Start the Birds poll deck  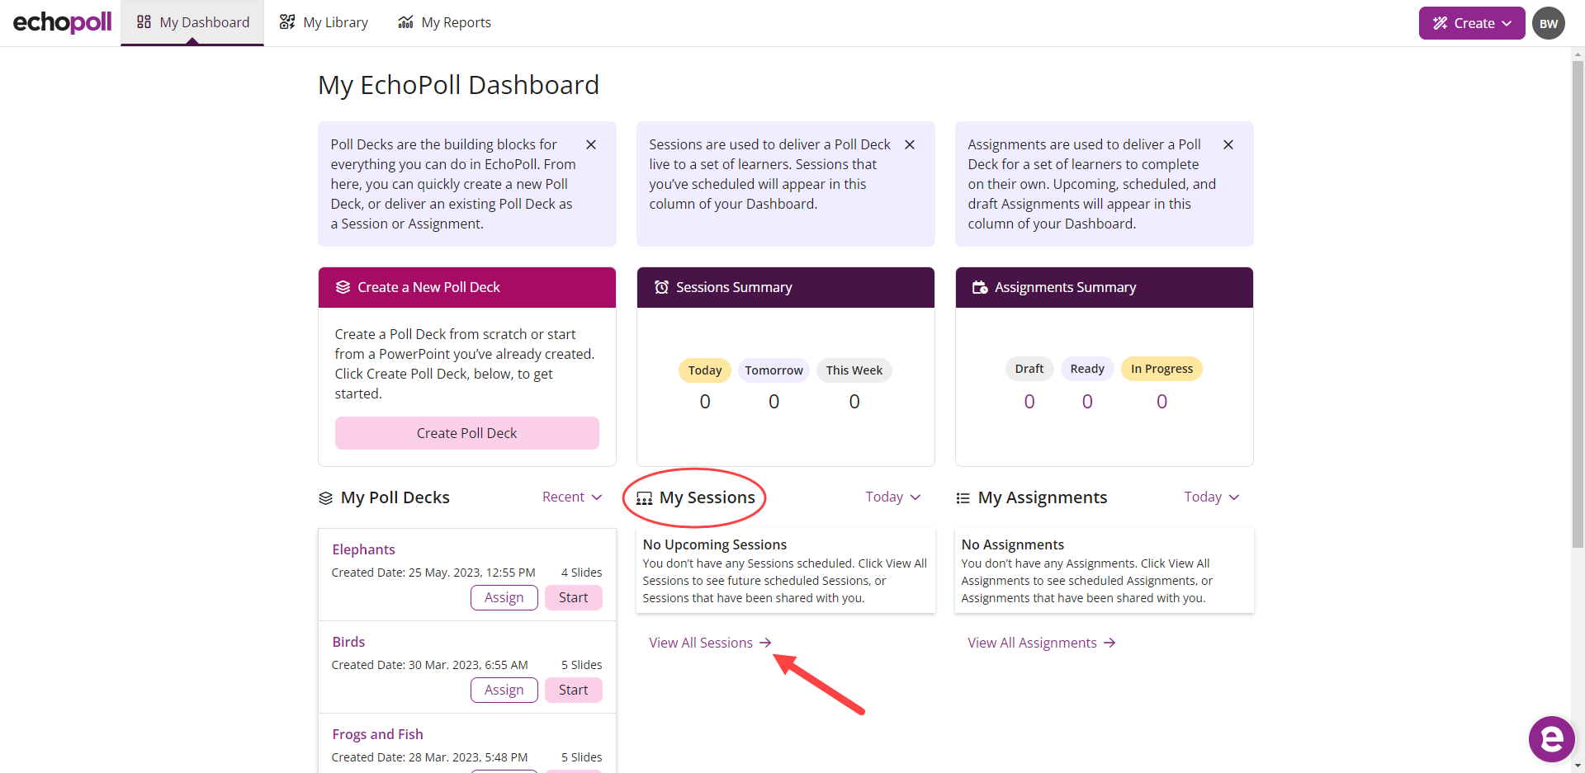tap(574, 690)
